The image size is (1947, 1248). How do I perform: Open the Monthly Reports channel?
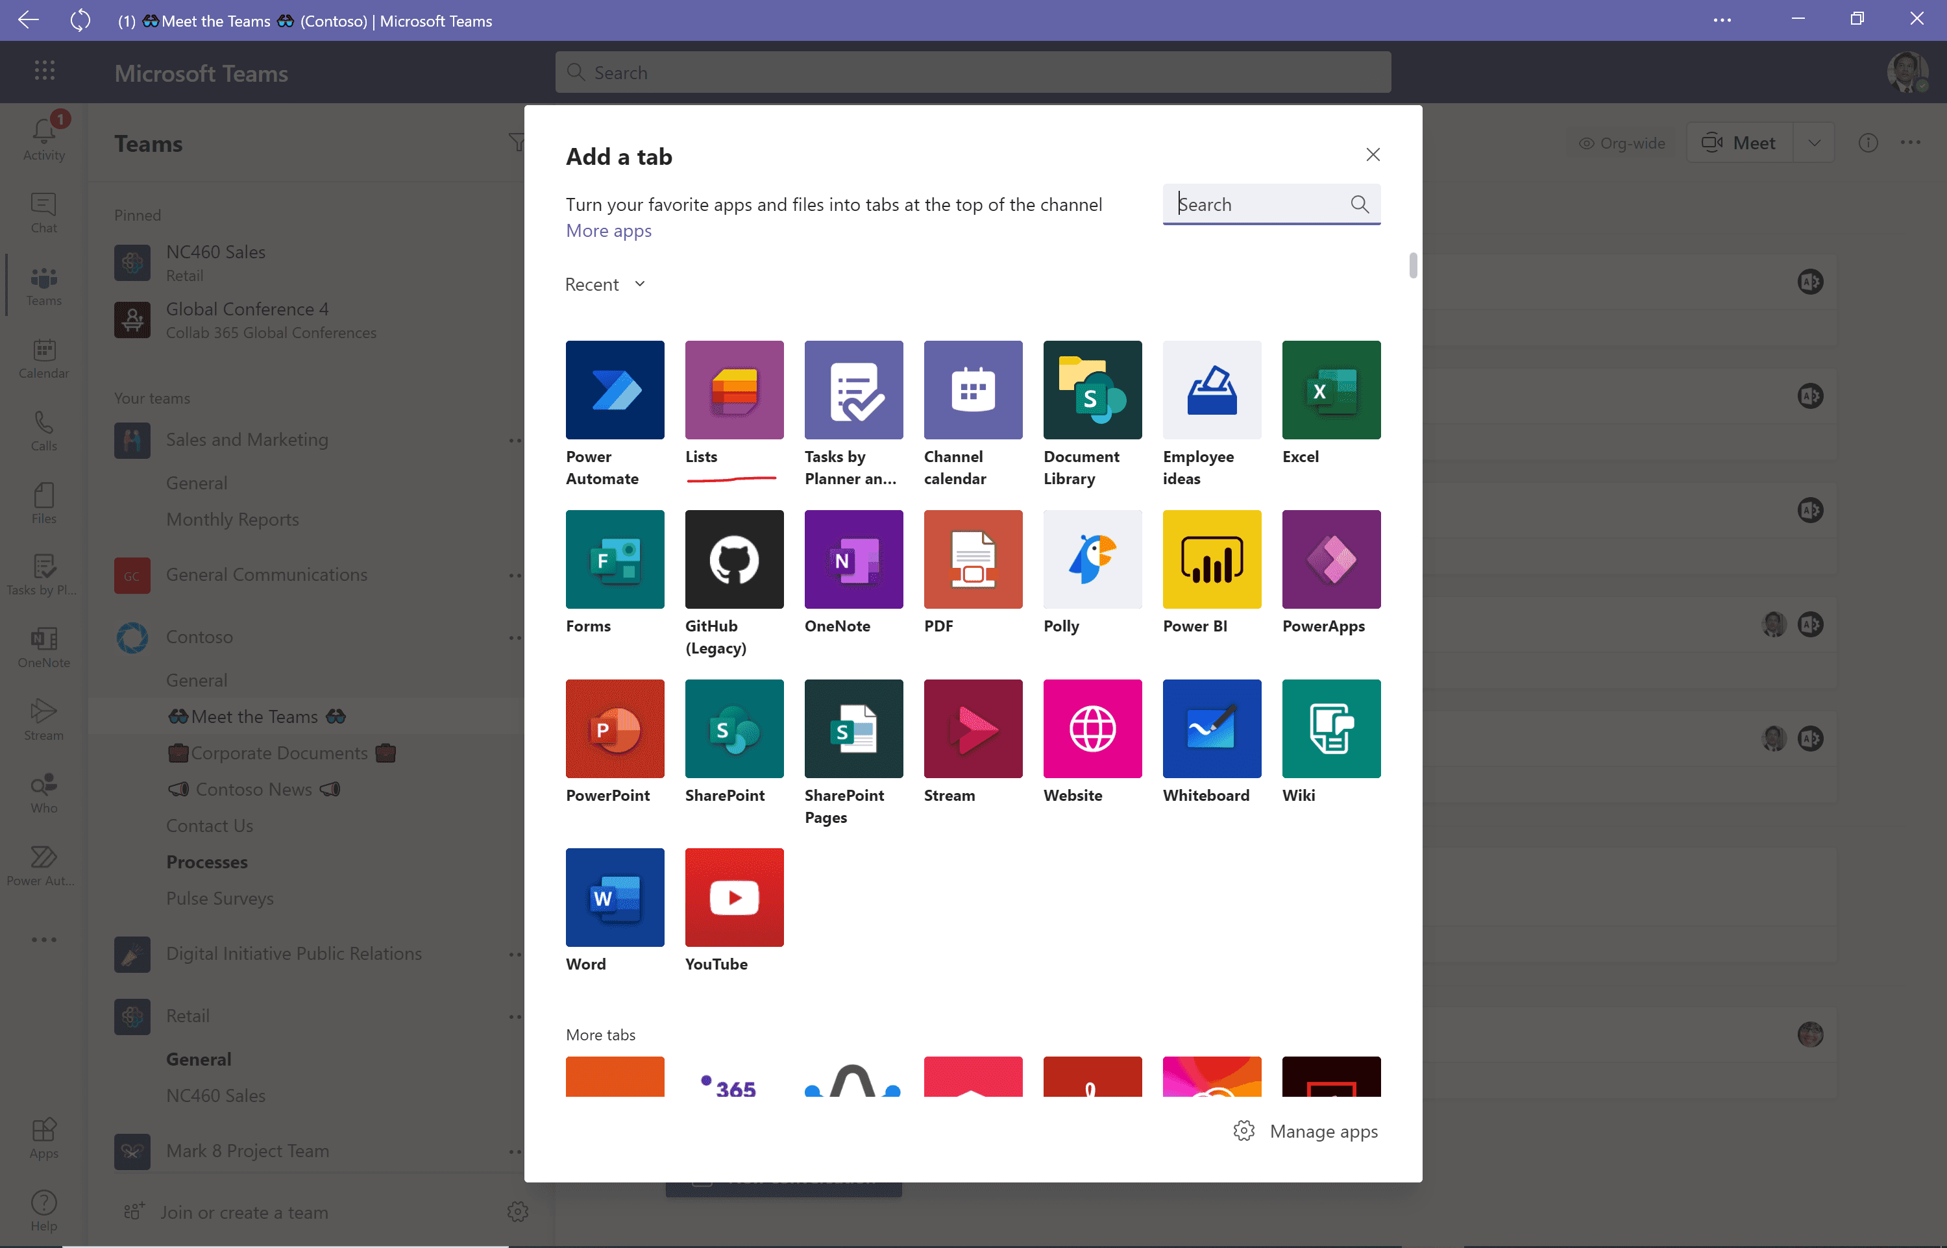point(232,519)
